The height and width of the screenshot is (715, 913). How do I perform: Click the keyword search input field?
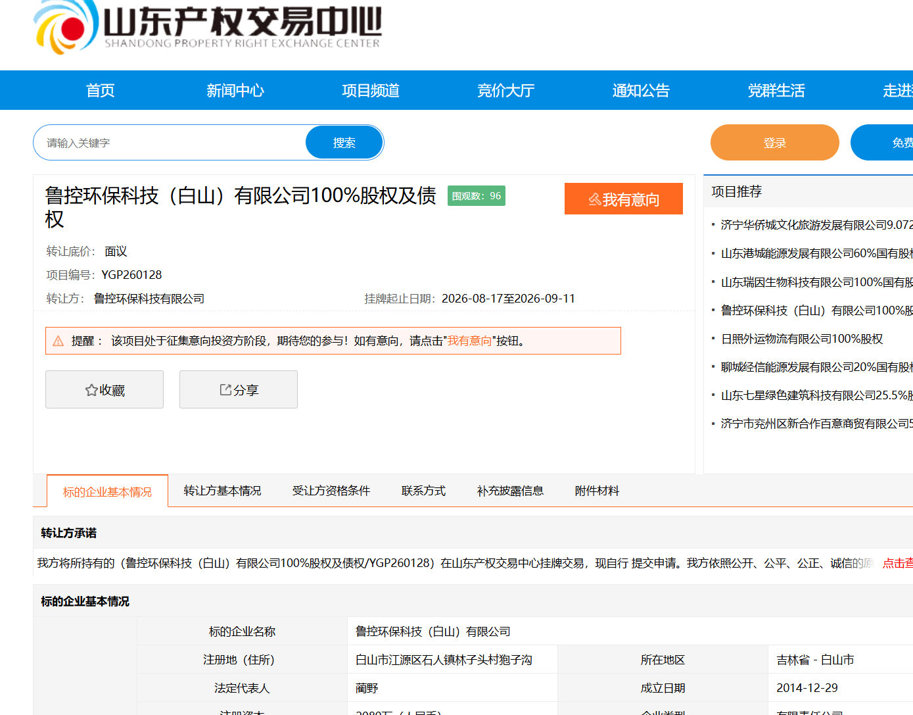click(170, 143)
